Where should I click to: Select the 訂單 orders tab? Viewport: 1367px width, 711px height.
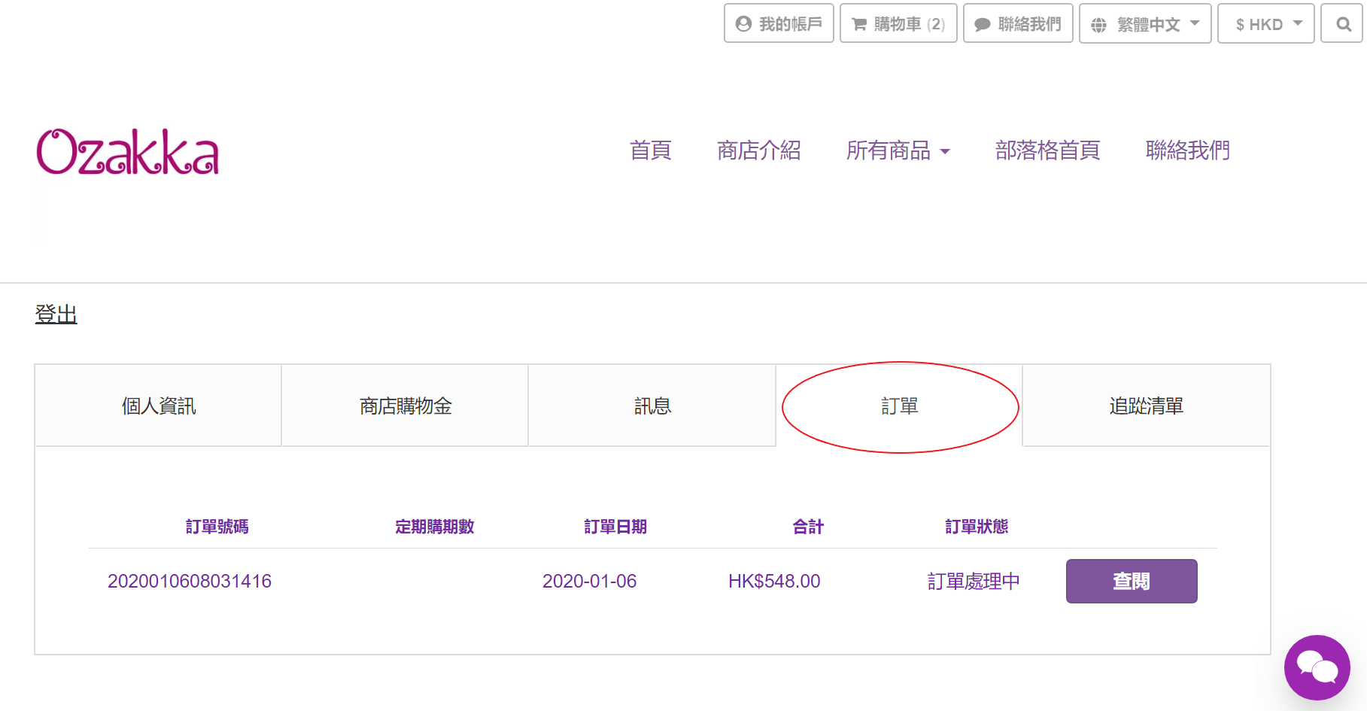point(899,406)
